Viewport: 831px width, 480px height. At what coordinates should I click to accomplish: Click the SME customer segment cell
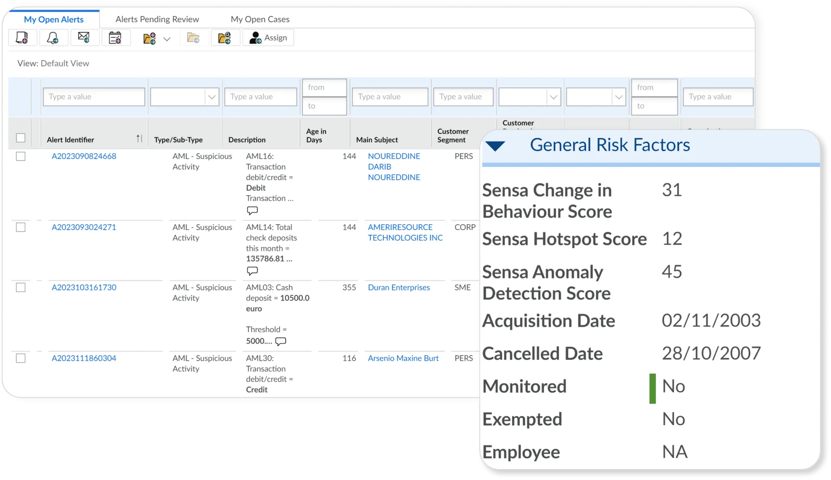coord(463,287)
